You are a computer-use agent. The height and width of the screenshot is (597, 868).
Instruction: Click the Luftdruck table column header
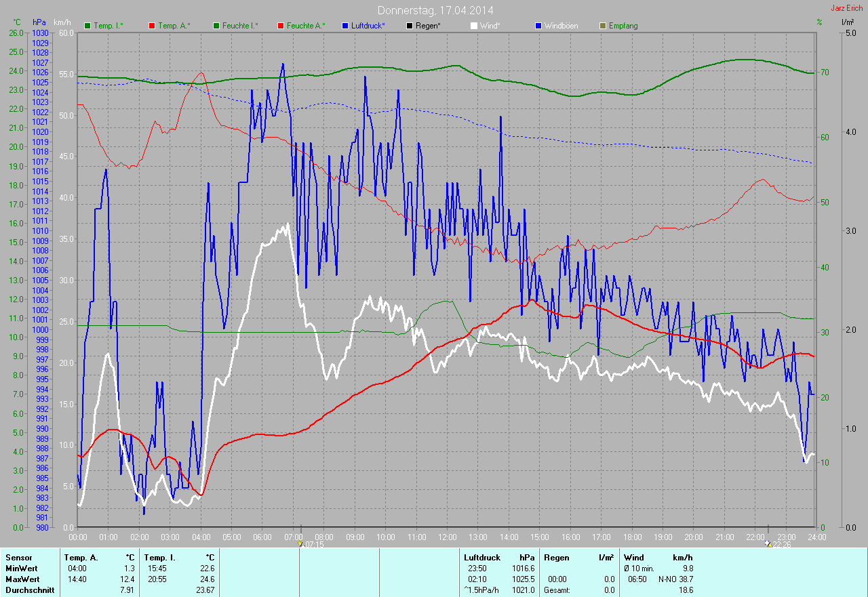[482, 557]
